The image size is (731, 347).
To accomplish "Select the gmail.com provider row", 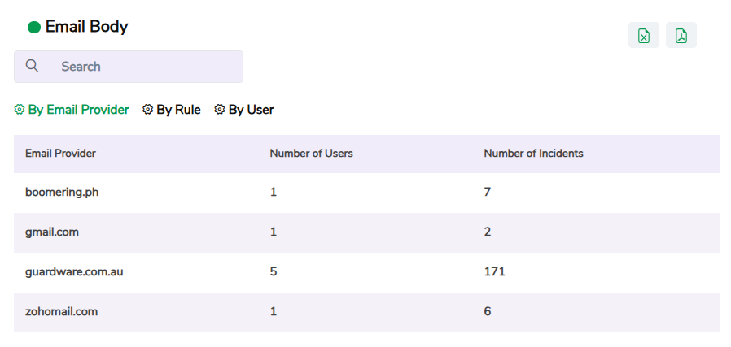I will [x=52, y=232].
